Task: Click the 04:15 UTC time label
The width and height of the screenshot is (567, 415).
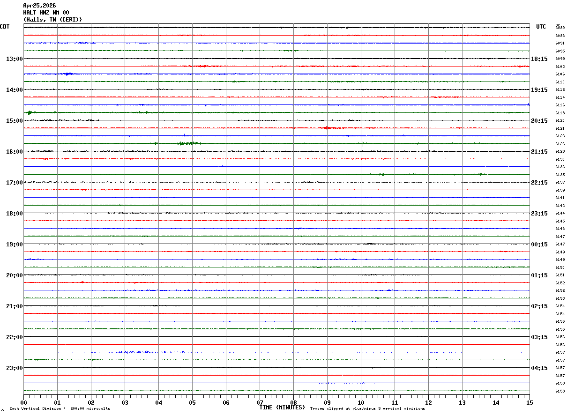Action: pos(539,368)
